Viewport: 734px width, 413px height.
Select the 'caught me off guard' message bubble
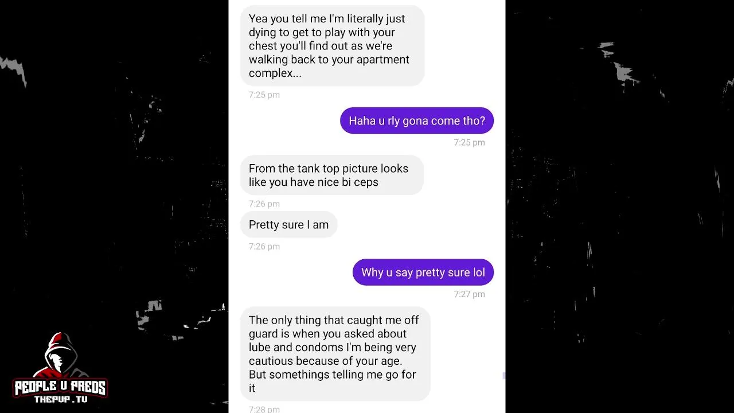click(x=335, y=354)
